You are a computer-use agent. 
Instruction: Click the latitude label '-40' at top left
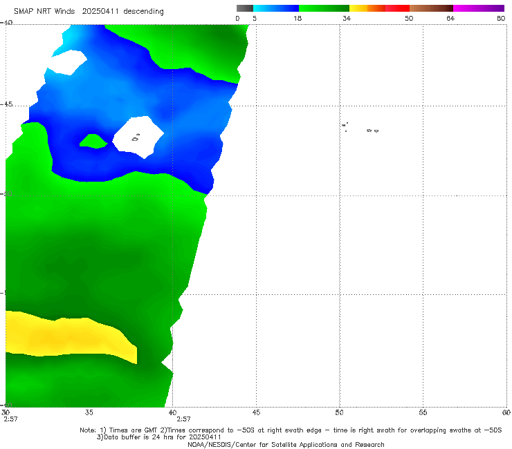6,23
